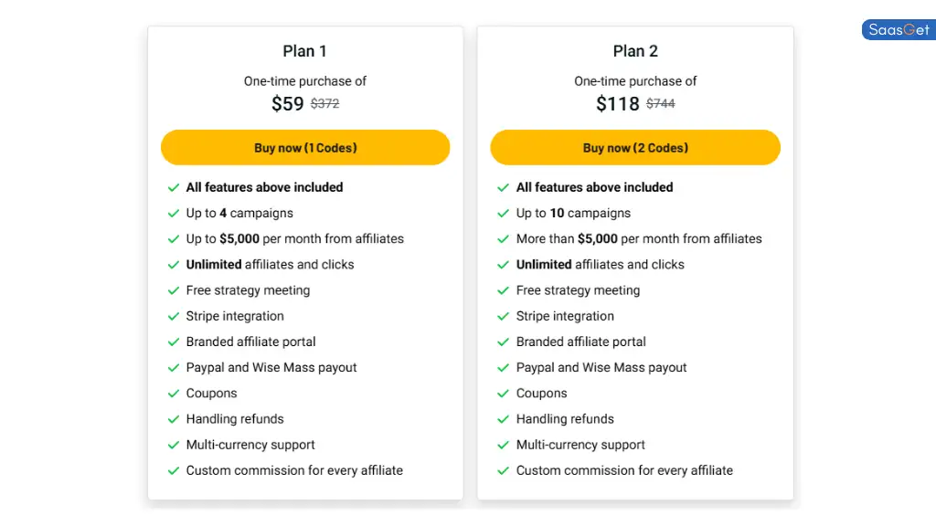Click the $59 price in Plan 1
Screen dimensions: 936x526
(288, 104)
